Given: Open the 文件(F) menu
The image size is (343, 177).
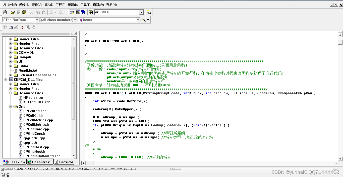Looking at the screenshot, I should pyautogui.click(x=12, y=5).
